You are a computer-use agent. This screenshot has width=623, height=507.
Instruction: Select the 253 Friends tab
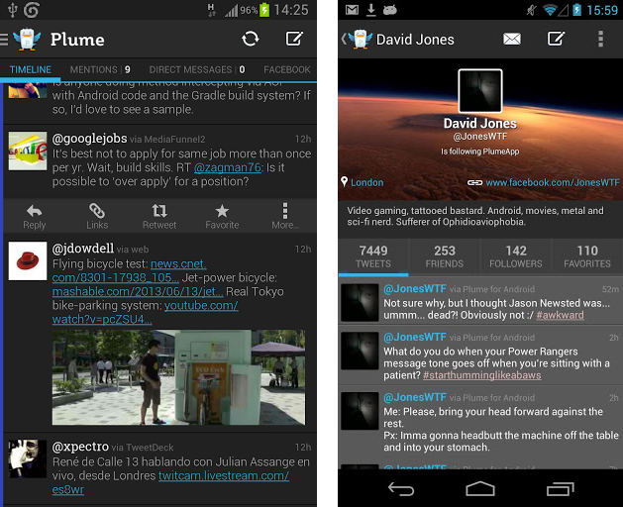coord(444,256)
